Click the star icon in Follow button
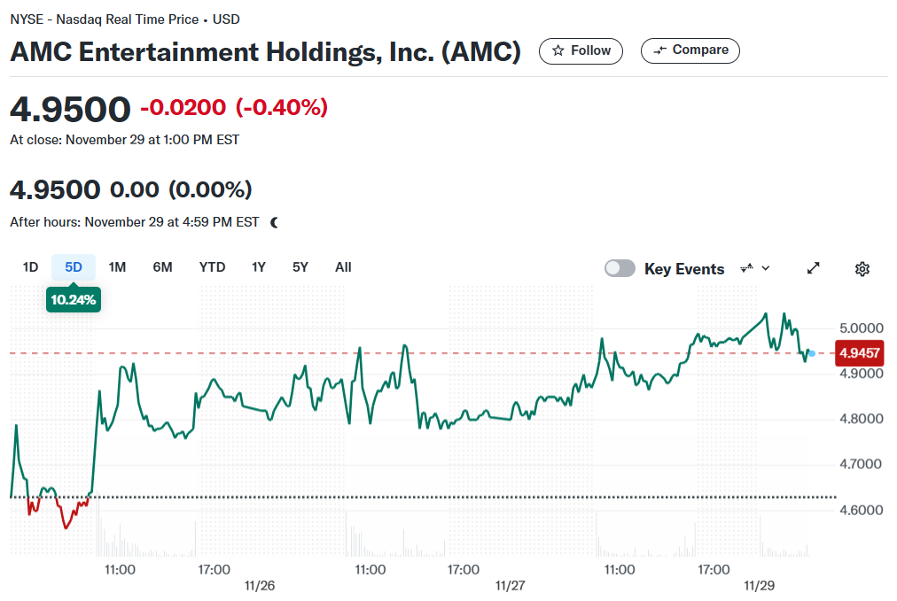897x601 pixels. coord(558,50)
